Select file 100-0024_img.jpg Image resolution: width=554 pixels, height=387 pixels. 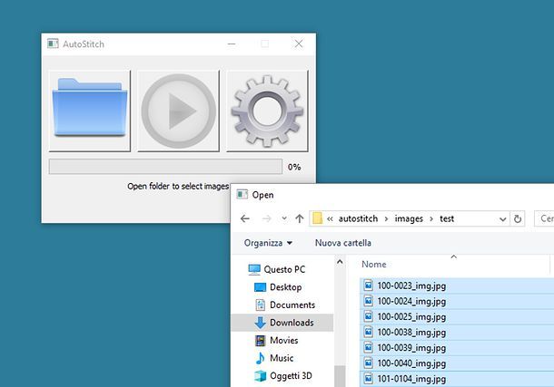pyautogui.click(x=457, y=301)
